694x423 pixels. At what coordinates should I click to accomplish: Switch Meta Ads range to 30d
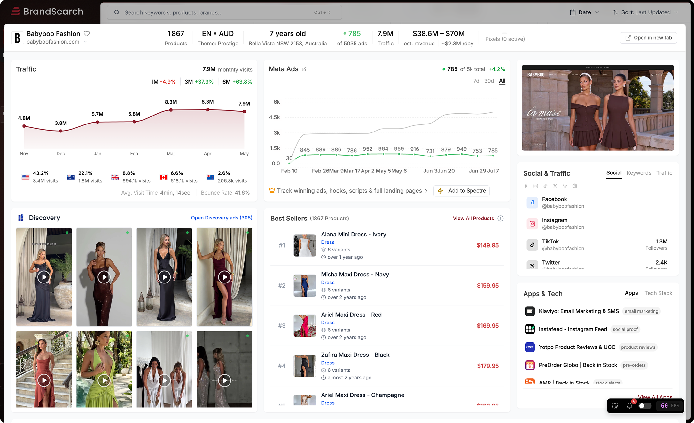pos(489,81)
